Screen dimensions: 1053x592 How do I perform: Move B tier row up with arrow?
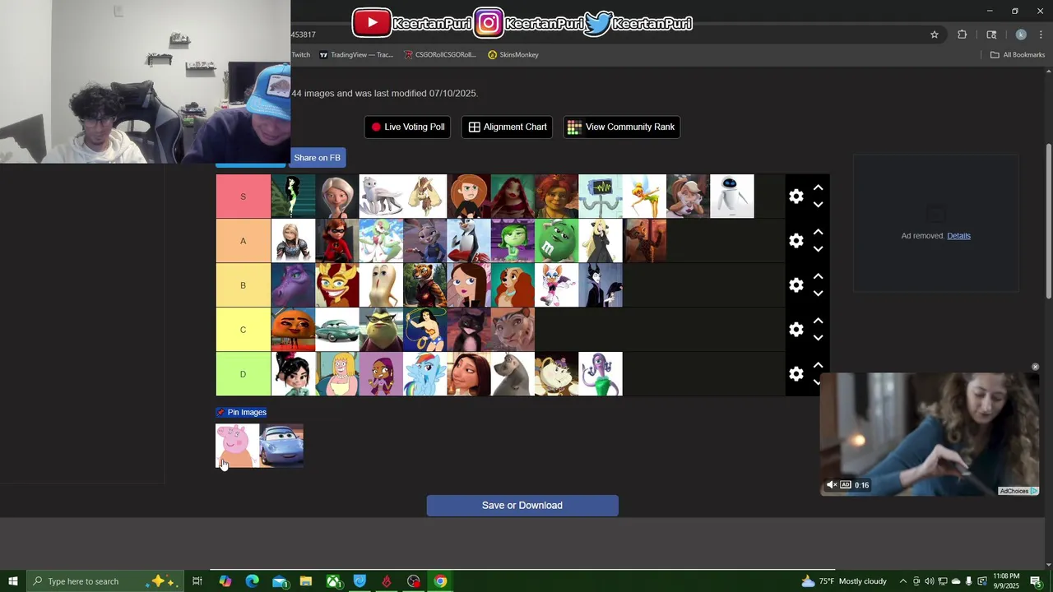818,277
